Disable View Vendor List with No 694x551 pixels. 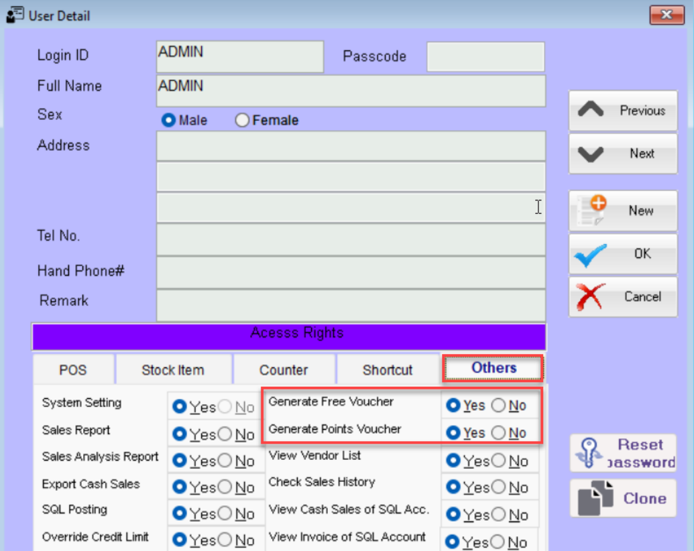tap(498, 461)
